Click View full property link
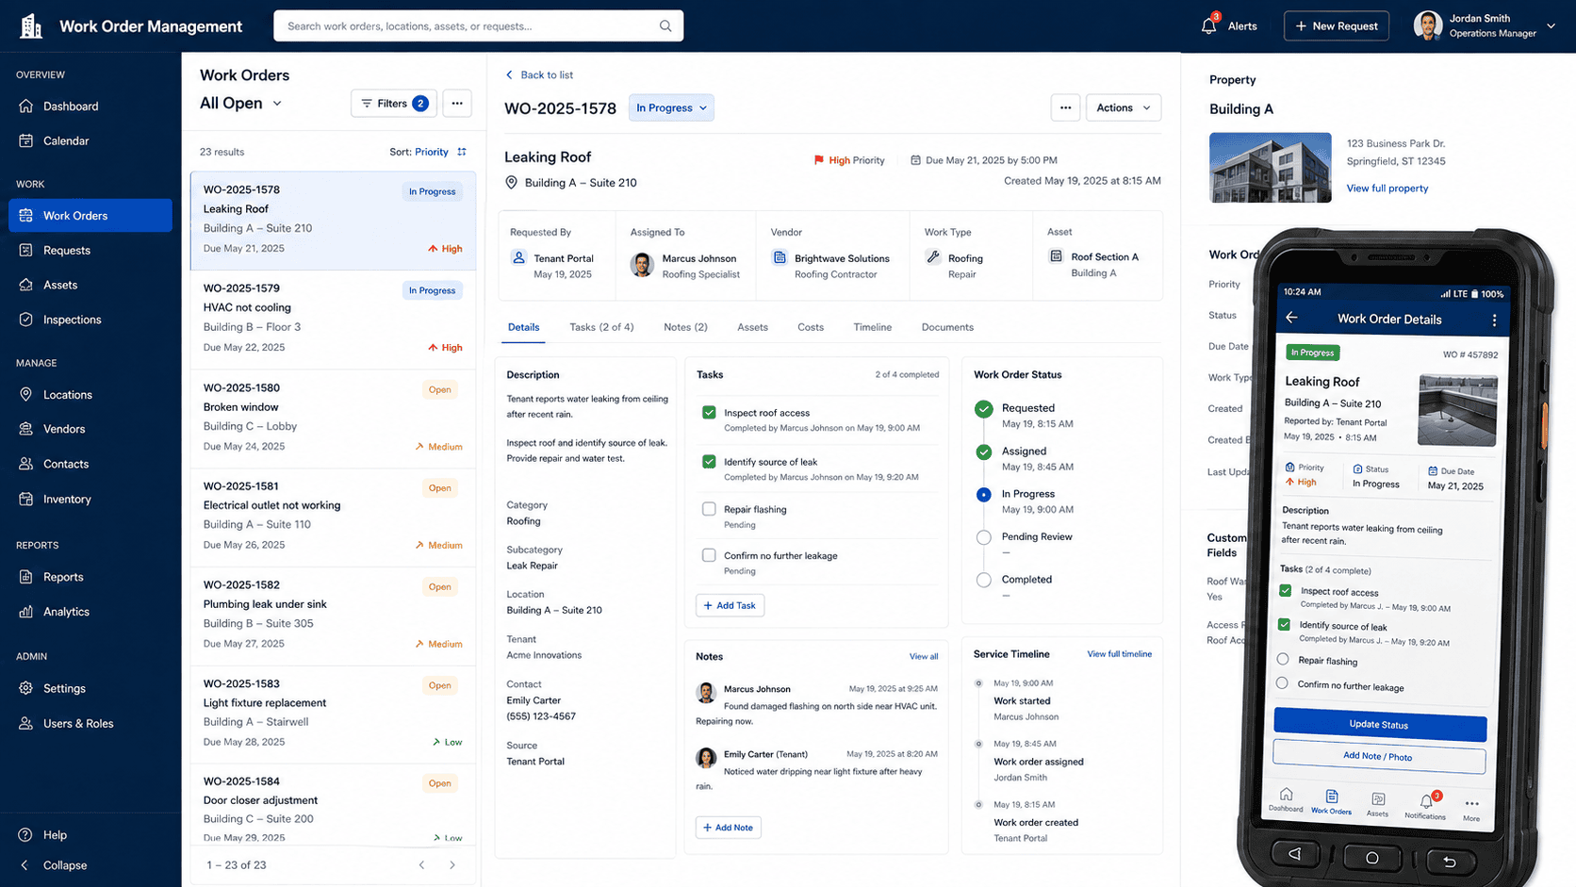This screenshot has height=887, width=1576. [x=1387, y=189]
